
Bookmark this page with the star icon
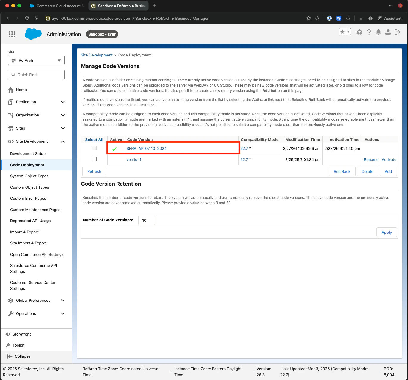pos(309,18)
